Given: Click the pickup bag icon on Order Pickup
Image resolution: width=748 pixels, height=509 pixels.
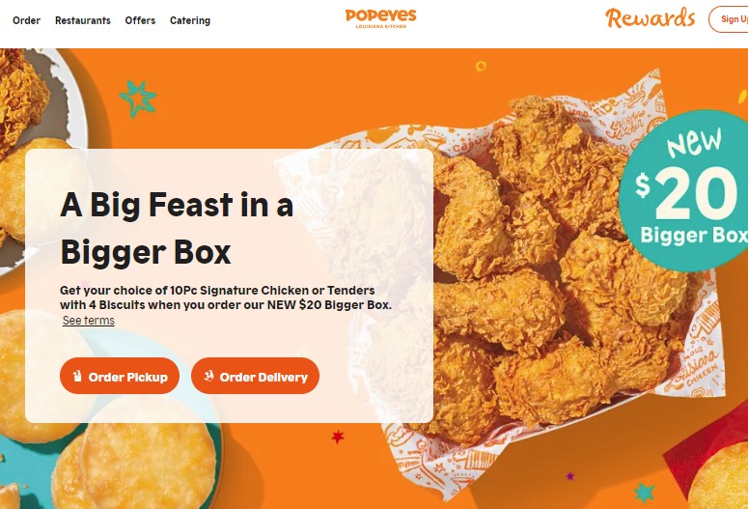Looking at the screenshot, I should pos(77,377).
